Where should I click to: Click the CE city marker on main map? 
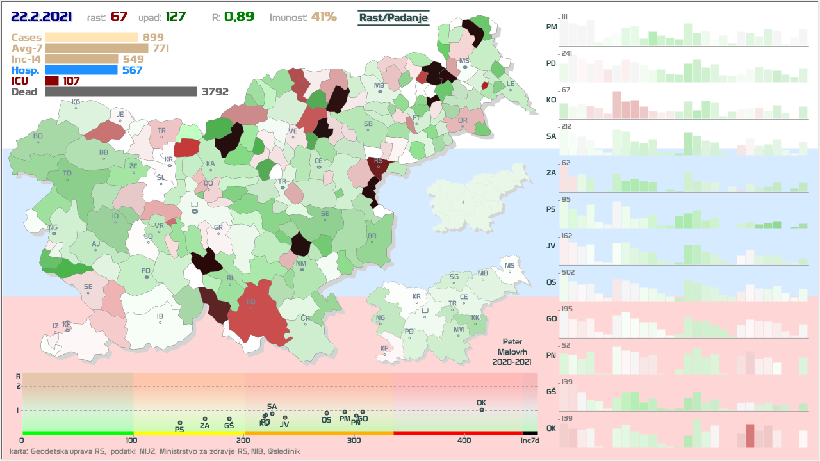click(x=318, y=167)
